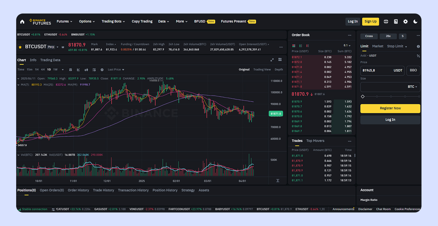The height and width of the screenshot is (226, 438).
Task: Open the fee percent calculator icon
Action: [418, 56]
